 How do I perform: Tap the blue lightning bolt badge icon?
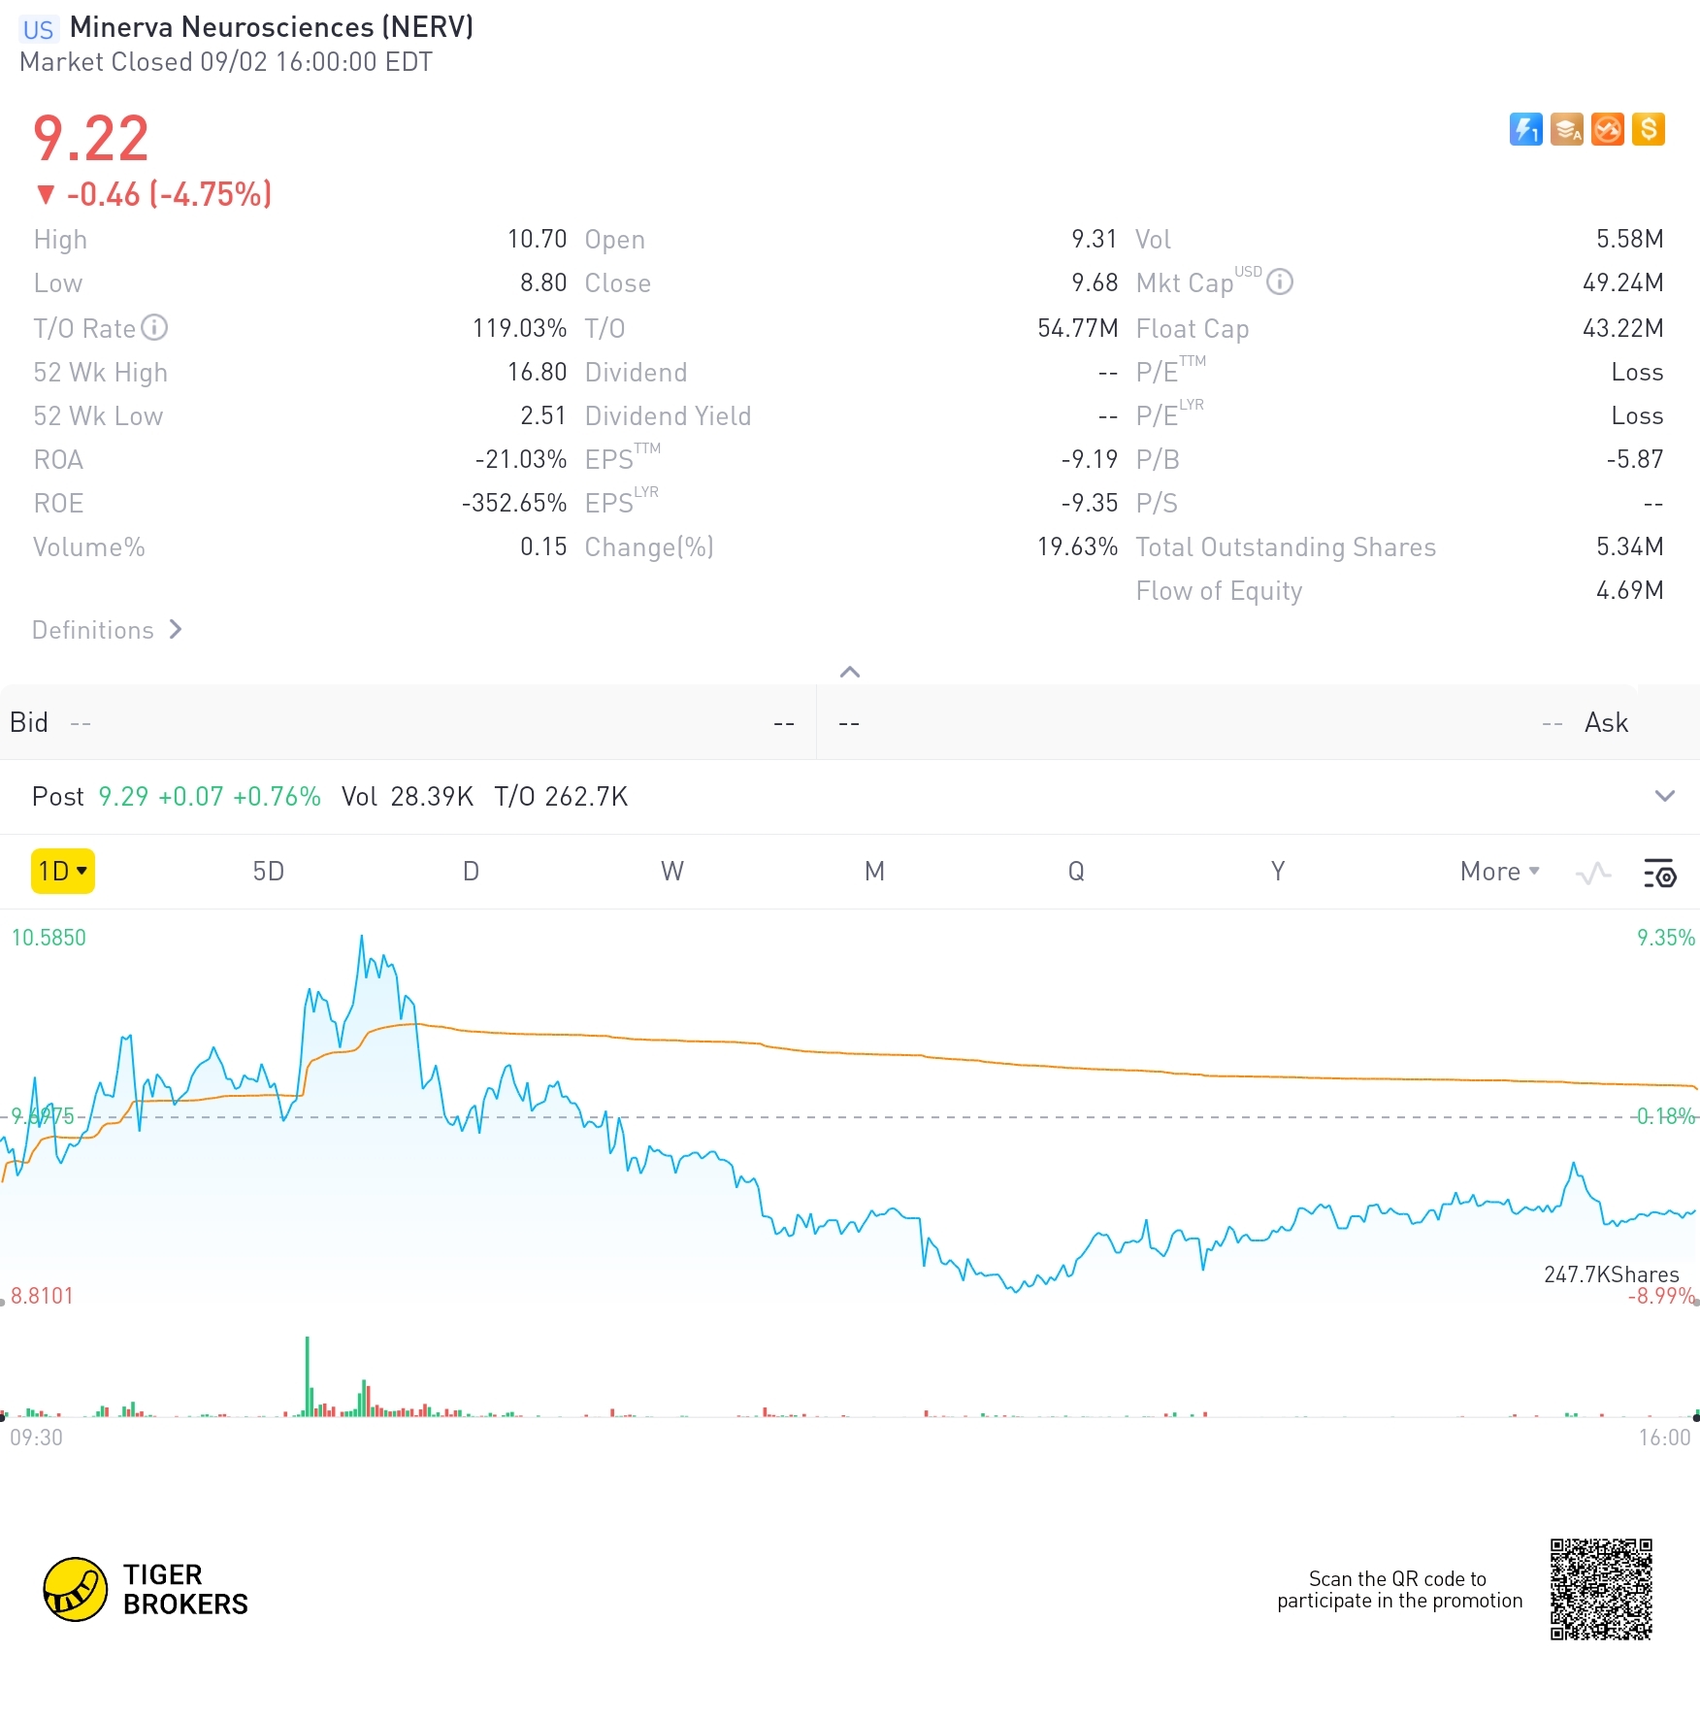pyautogui.click(x=1525, y=129)
